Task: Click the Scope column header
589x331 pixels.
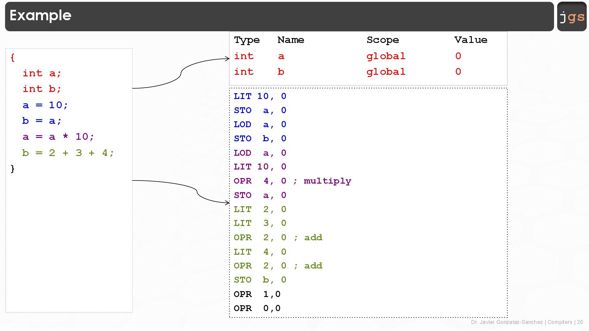Action: pyautogui.click(x=383, y=40)
